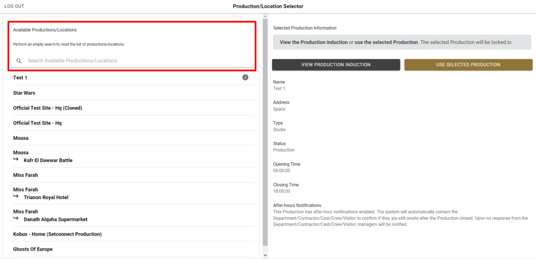Screen dimensions: 536x259
Task: Click the arrow icon beside Kafr El Dawwar Battle
Action: coord(16,159)
